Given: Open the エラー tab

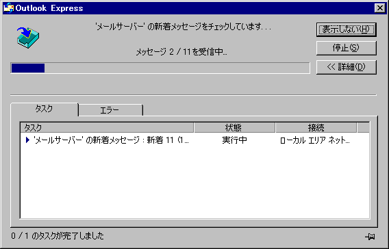Looking at the screenshot, I should 110,110.
